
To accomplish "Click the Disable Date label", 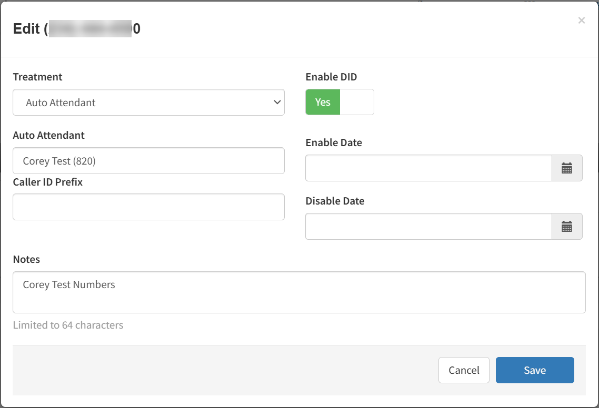I will coord(335,201).
